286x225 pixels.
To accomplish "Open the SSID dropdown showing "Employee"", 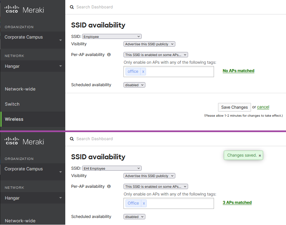I will [112, 37].
